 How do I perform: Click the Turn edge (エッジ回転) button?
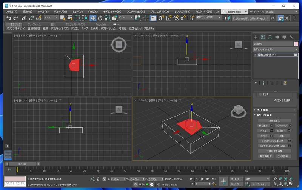283,156
